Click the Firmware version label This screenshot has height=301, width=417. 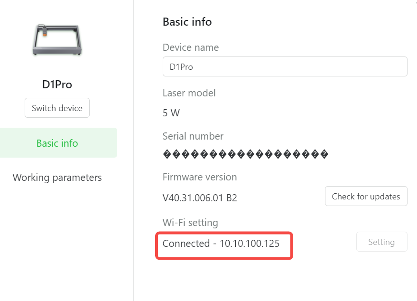tap(200, 177)
